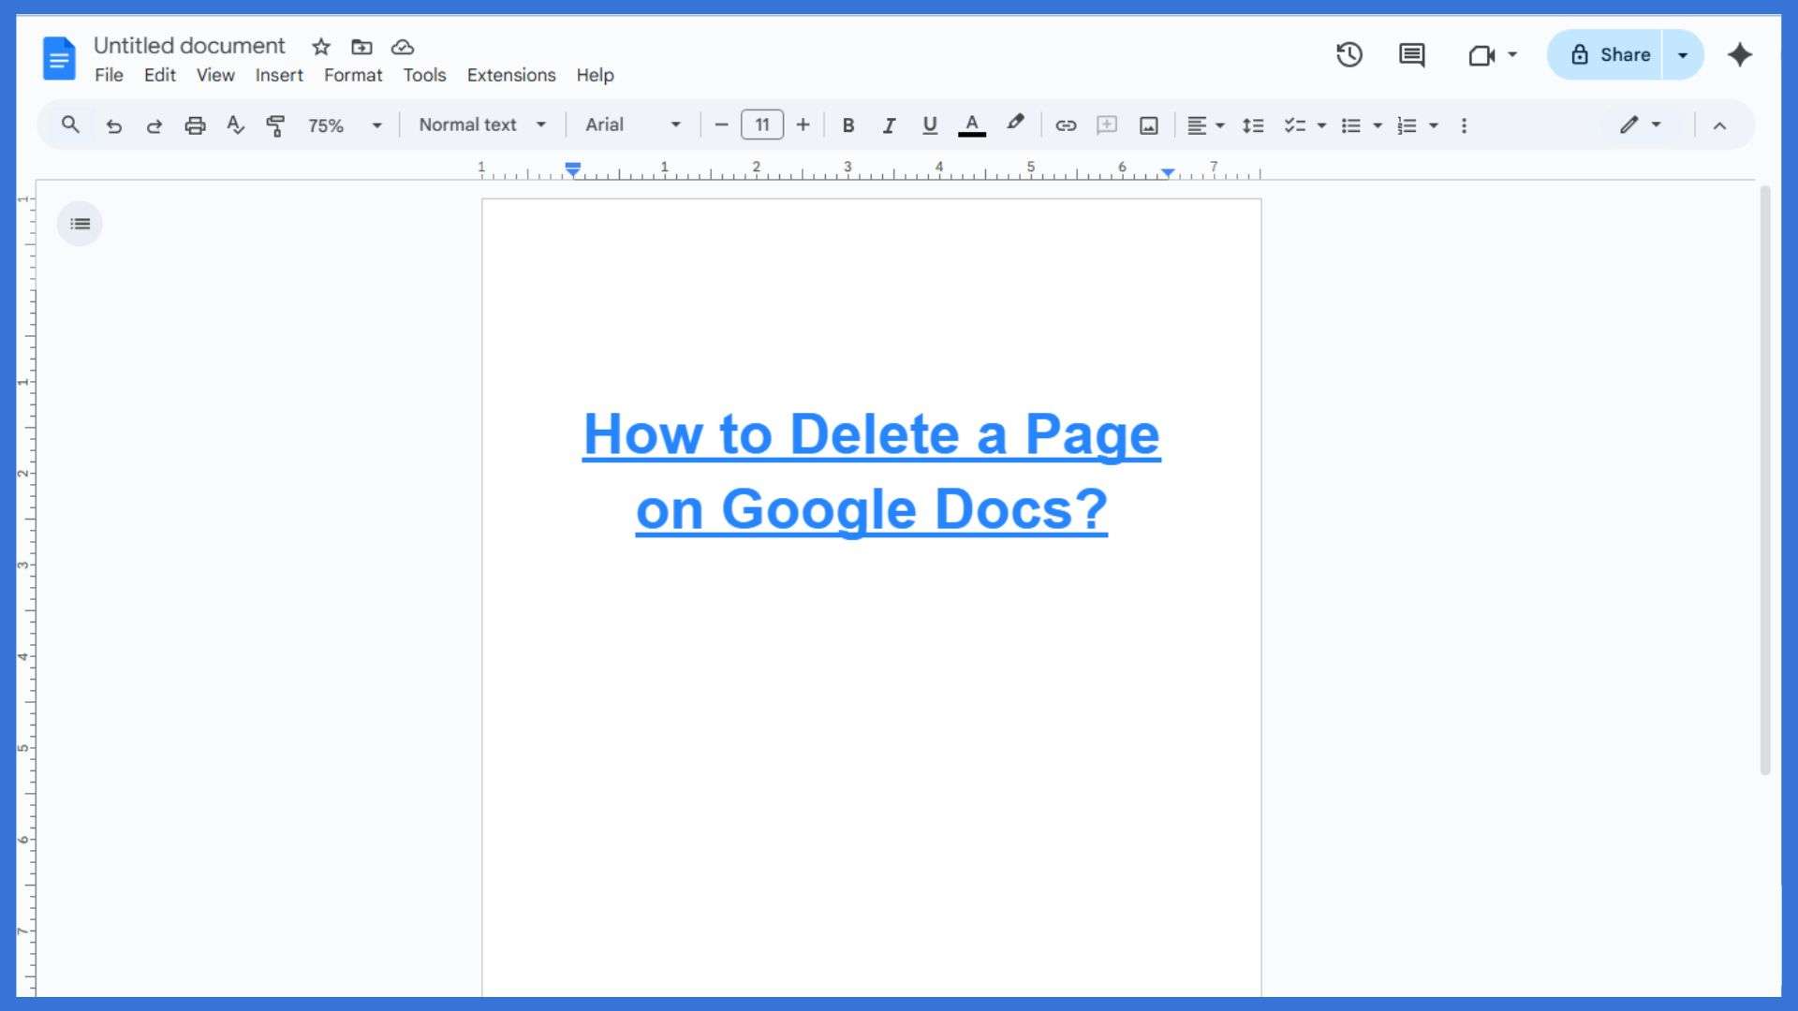1798x1011 pixels.
Task: Toggle underline formatting
Action: [x=930, y=125]
